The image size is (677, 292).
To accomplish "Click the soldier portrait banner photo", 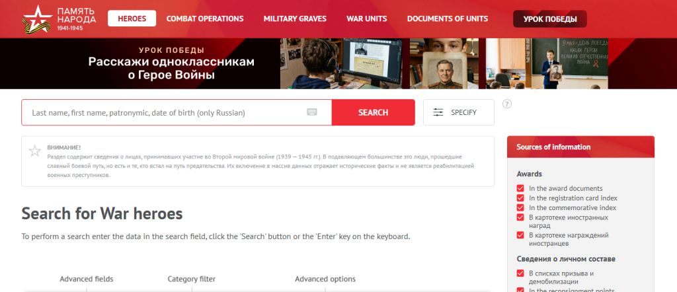I will (444, 63).
